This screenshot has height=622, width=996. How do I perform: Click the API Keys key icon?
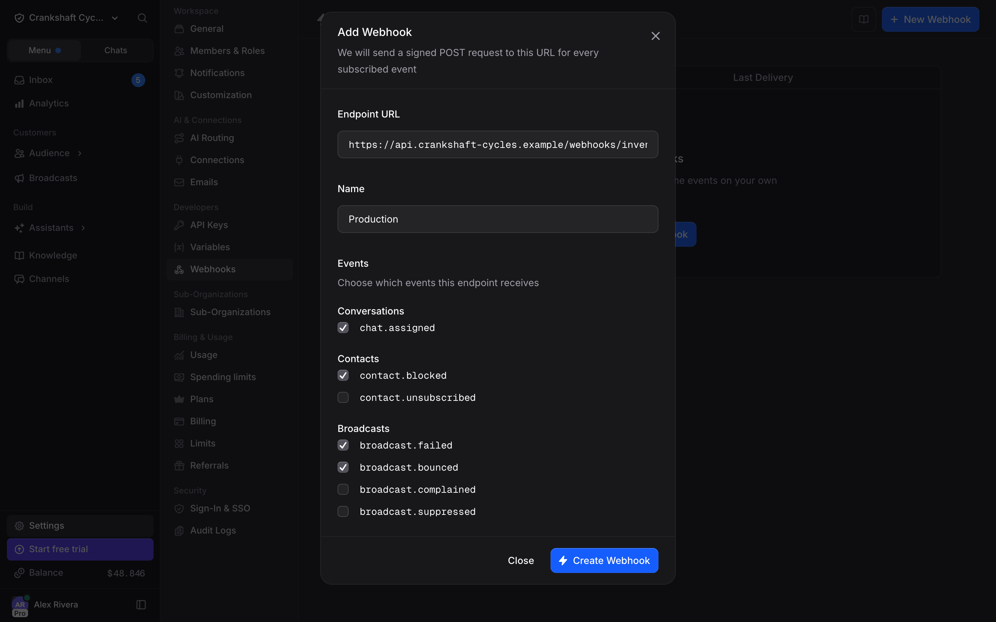tap(179, 225)
